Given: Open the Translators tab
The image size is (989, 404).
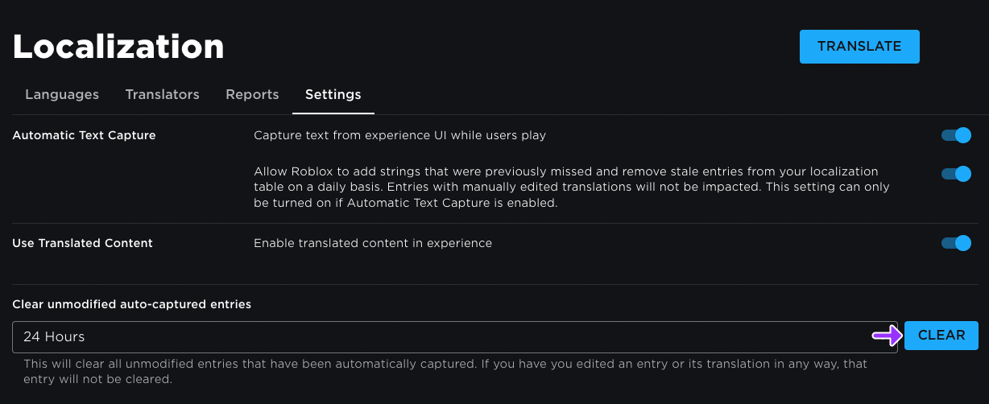Looking at the screenshot, I should (162, 94).
